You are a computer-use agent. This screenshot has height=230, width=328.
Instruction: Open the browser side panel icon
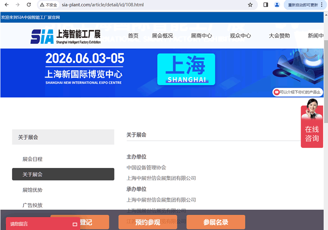click(266, 5)
